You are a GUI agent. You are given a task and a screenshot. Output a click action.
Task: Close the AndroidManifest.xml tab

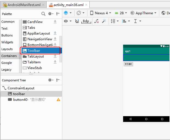43,5
